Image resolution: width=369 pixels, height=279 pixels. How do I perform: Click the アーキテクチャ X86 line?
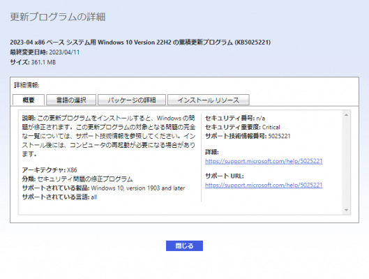50,170
